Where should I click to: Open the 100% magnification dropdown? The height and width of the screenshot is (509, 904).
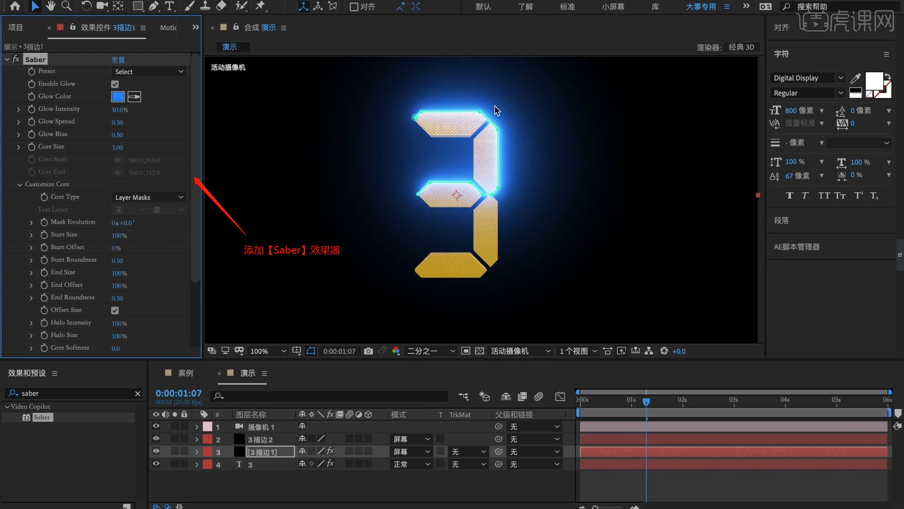point(268,351)
